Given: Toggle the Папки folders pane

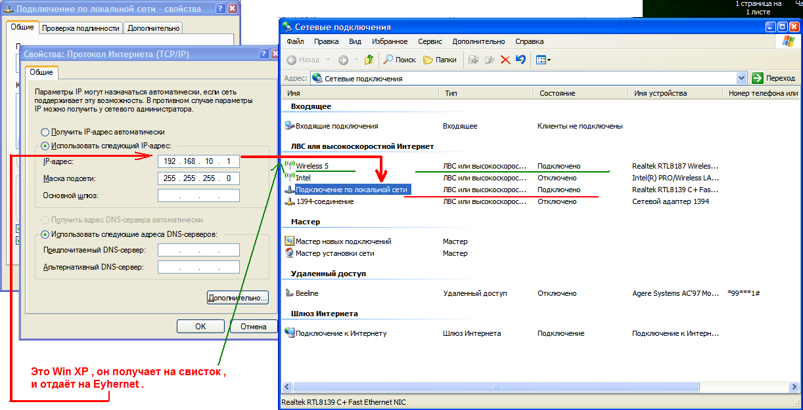Looking at the screenshot, I should click(x=440, y=60).
